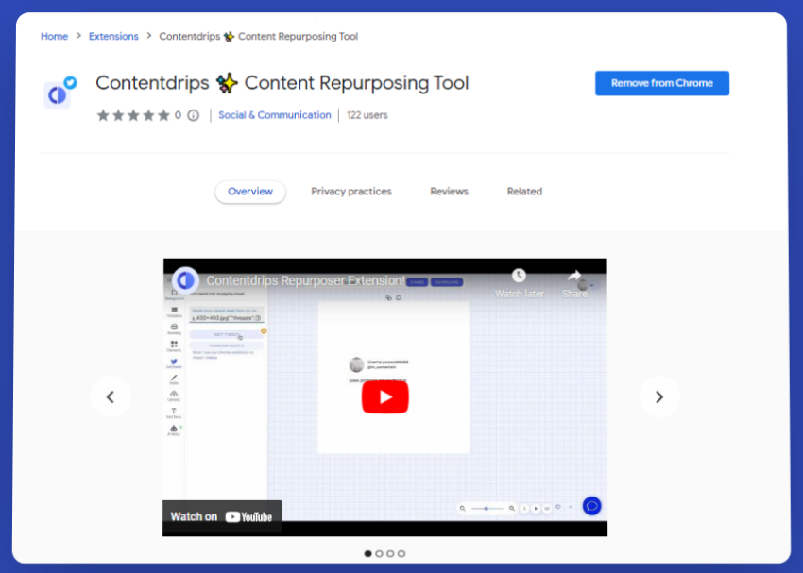Screen dimensions: 803x573
Task: Open the Reviews tab
Action: 449,192
